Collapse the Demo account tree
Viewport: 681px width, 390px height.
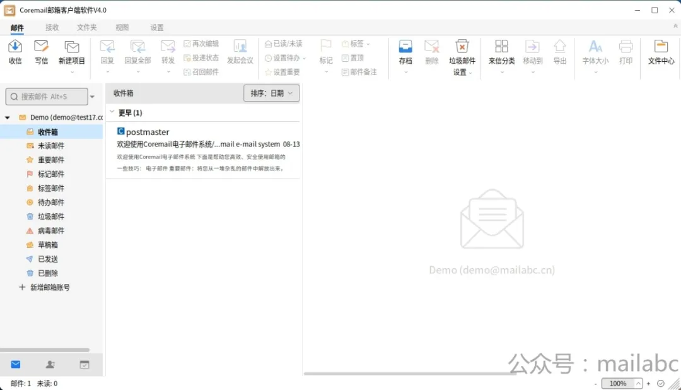pos(8,117)
